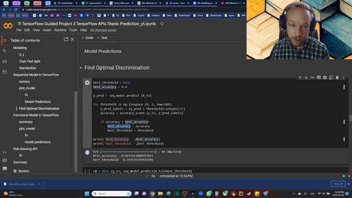Show all downloads button
This screenshot has width=352, height=198.
[338, 184]
